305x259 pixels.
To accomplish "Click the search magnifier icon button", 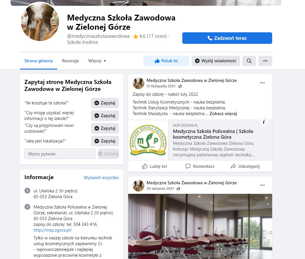I will 249,61.
